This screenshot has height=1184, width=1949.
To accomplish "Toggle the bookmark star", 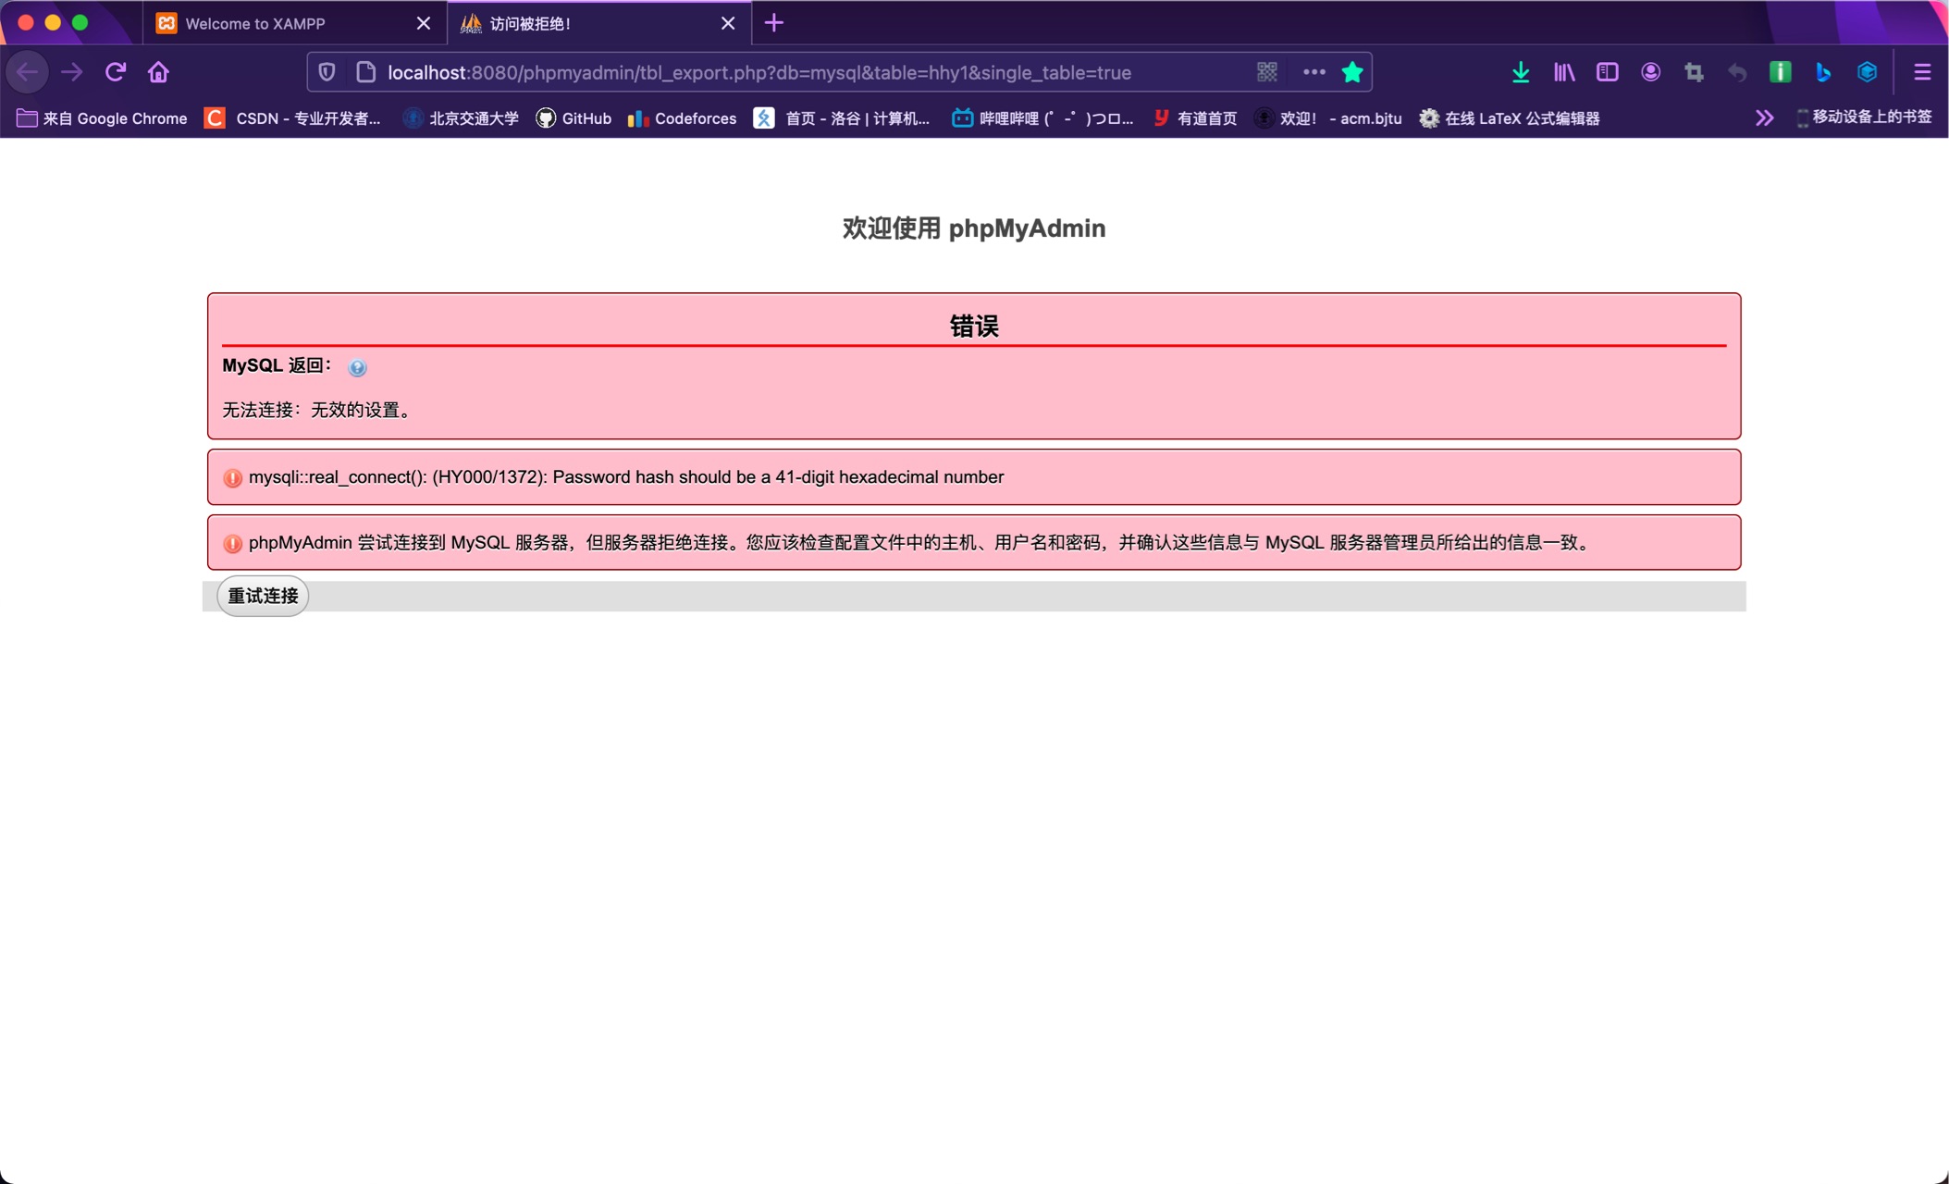I will (1352, 72).
